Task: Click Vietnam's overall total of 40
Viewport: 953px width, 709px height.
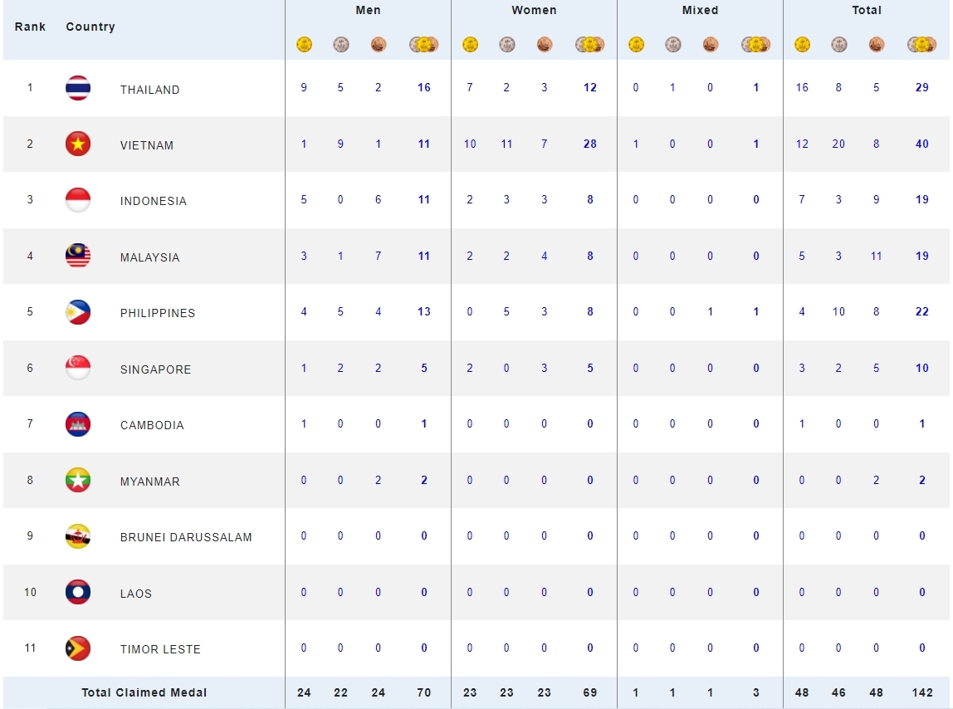Action: [922, 144]
